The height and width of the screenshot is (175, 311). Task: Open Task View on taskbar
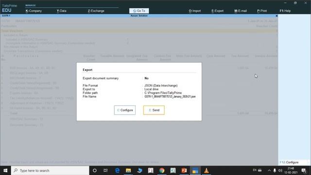pos(105,171)
